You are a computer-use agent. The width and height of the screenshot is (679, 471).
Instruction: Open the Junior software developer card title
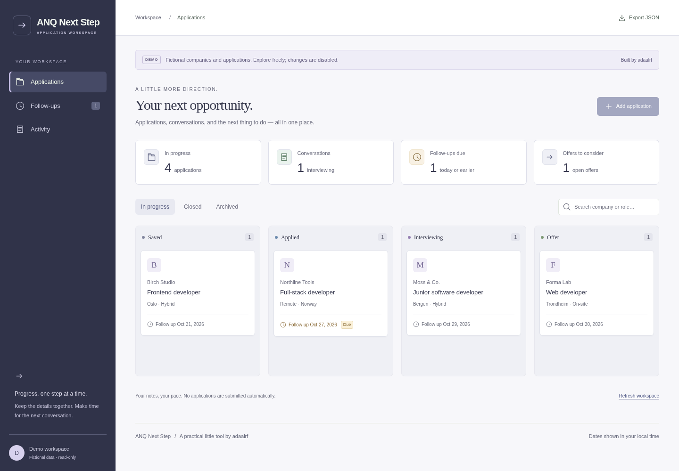click(x=448, y=292)
